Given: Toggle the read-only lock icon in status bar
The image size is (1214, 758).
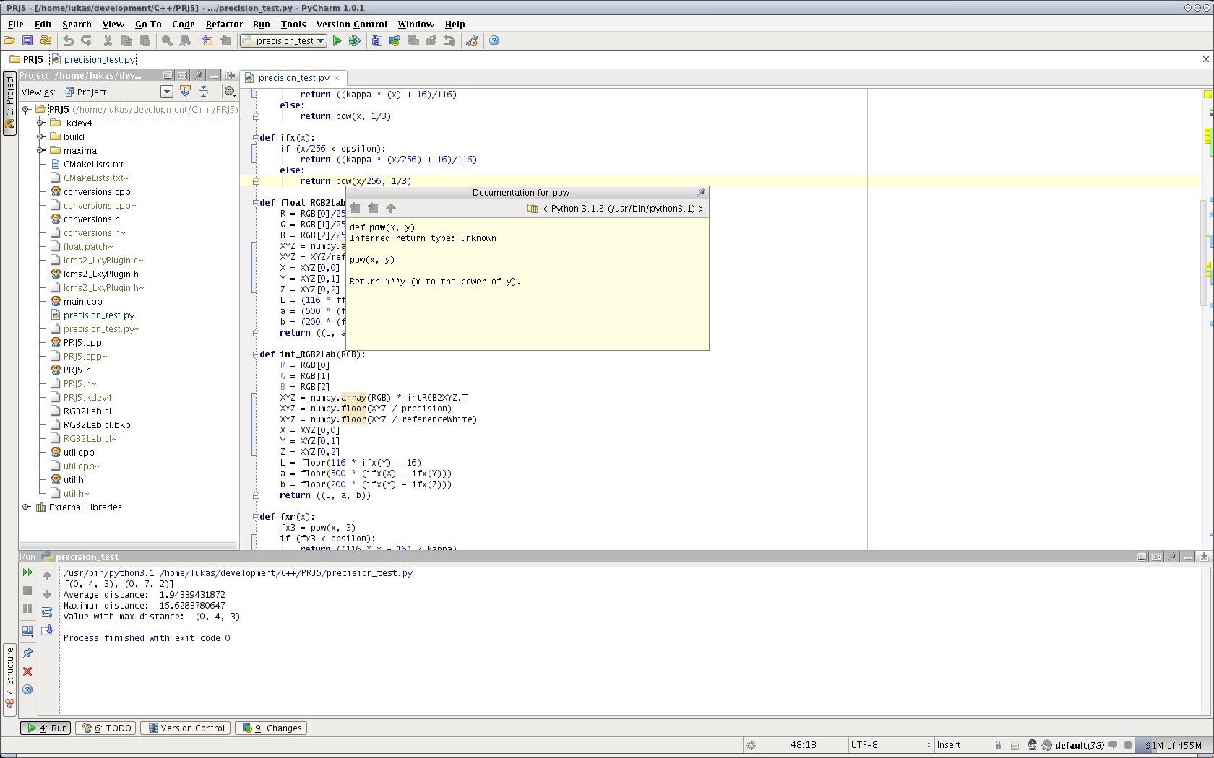Looking at the screenshot, I should pos(998,745).
